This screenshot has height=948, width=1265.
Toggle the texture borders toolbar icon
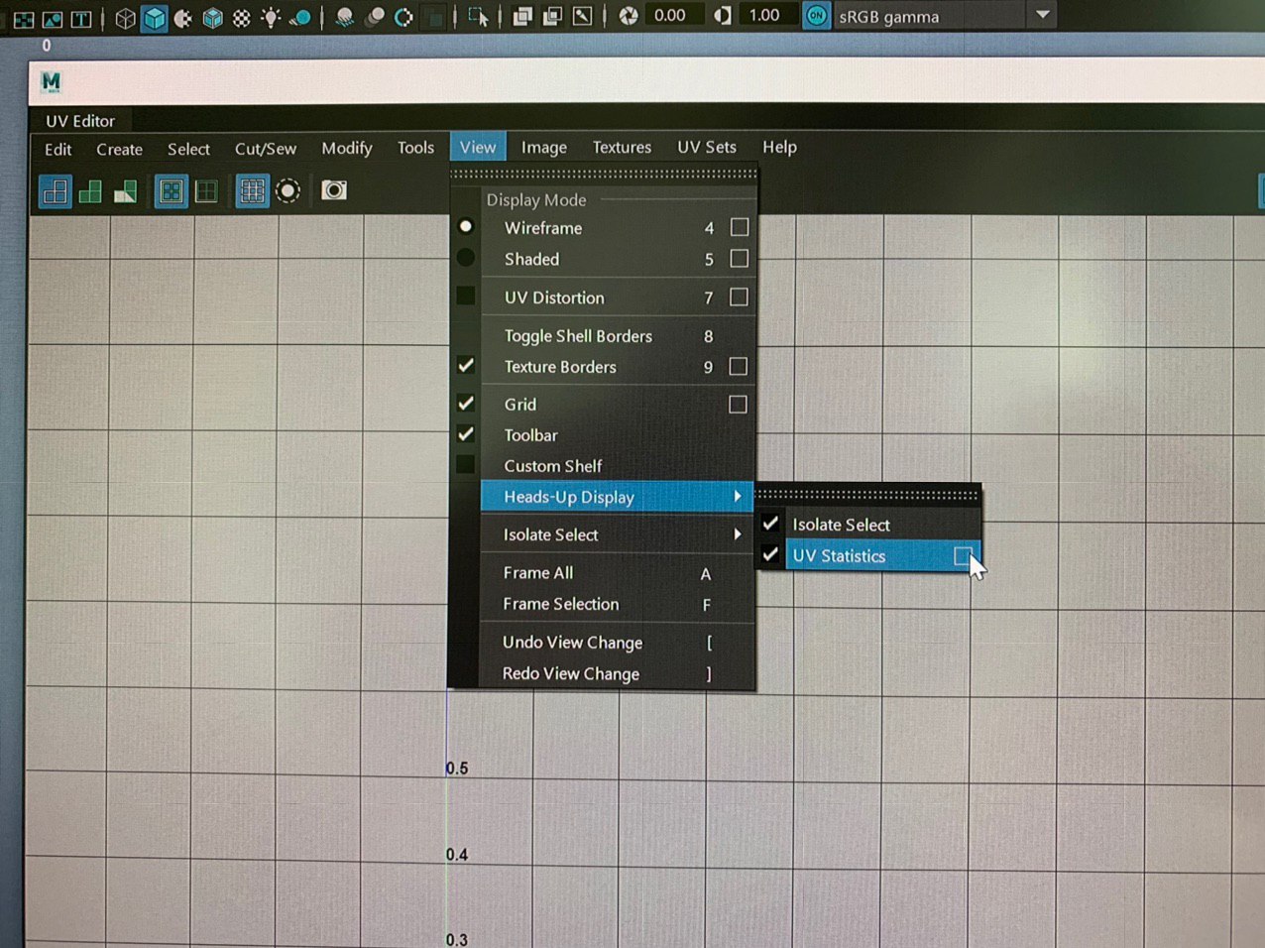[x=172, y=190]
